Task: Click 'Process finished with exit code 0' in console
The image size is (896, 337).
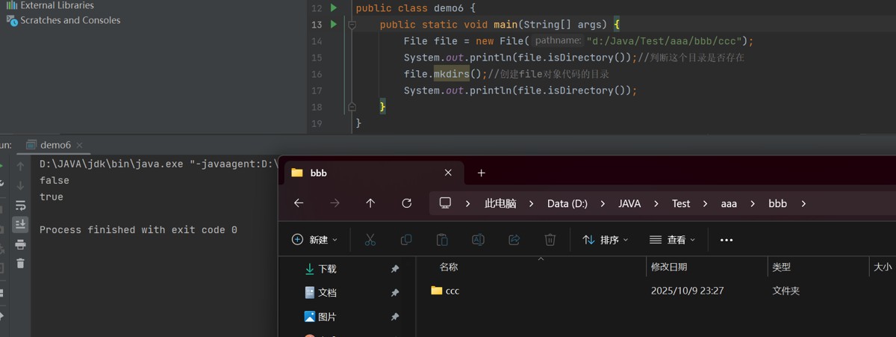Action: pyautogui.click(x=138, y=230)
